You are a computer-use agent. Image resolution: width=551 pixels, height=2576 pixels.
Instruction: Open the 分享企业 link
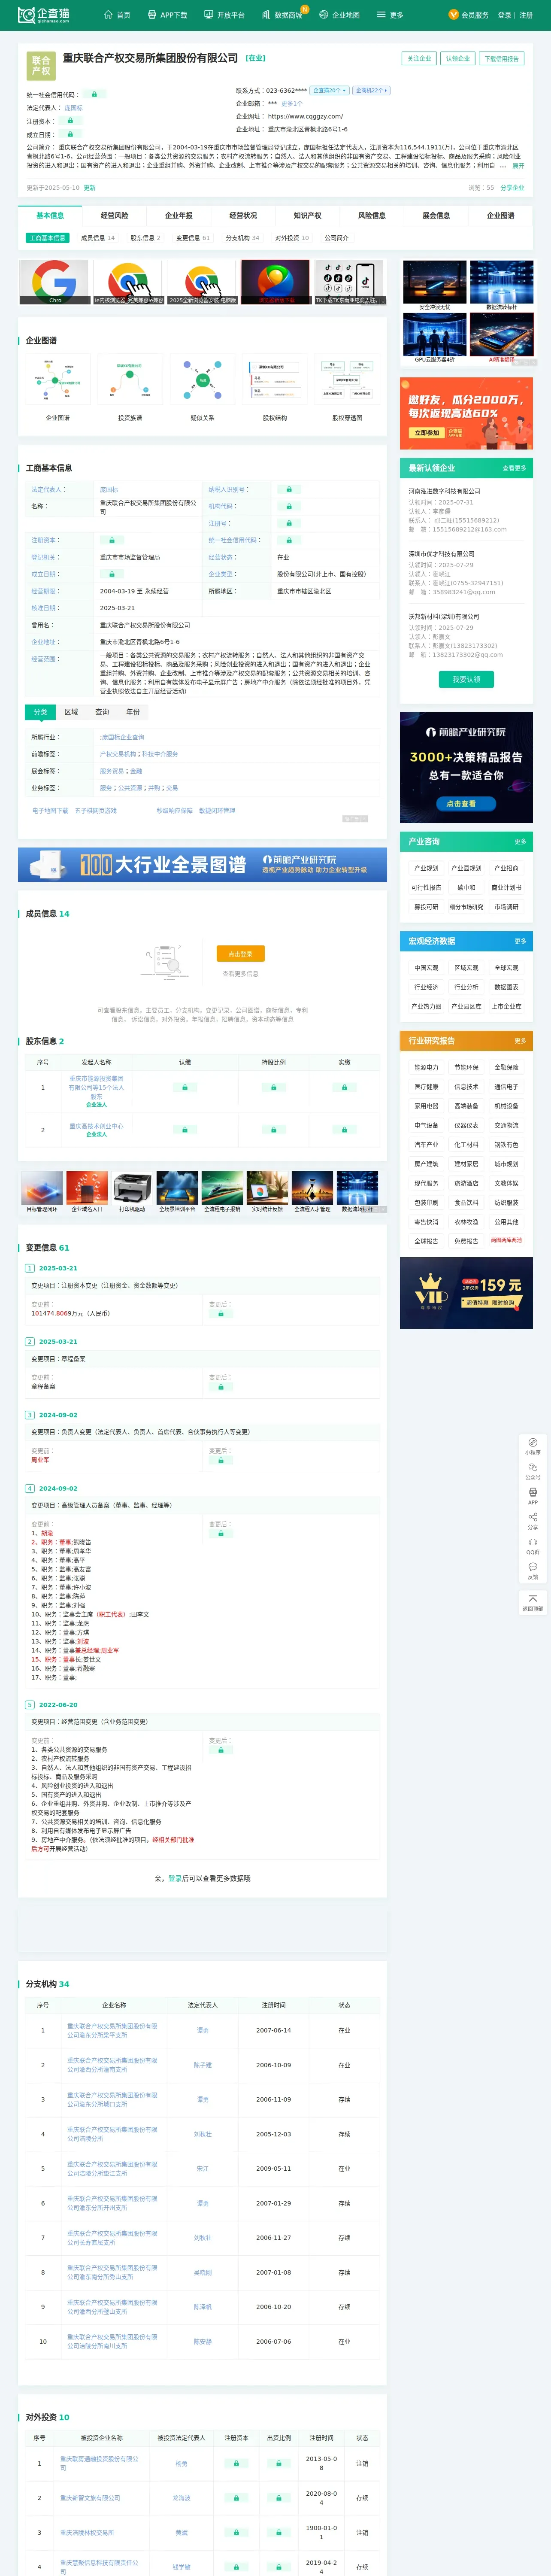(x=512, y=188)
